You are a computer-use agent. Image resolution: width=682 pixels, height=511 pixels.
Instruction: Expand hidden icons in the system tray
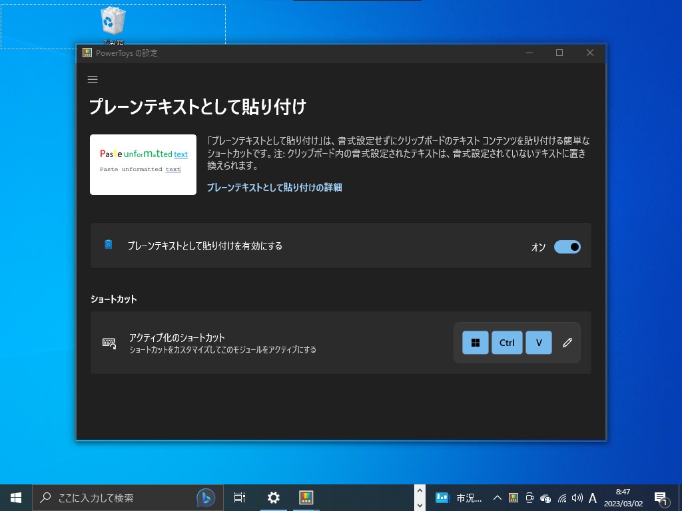click(x=497, y=497)
